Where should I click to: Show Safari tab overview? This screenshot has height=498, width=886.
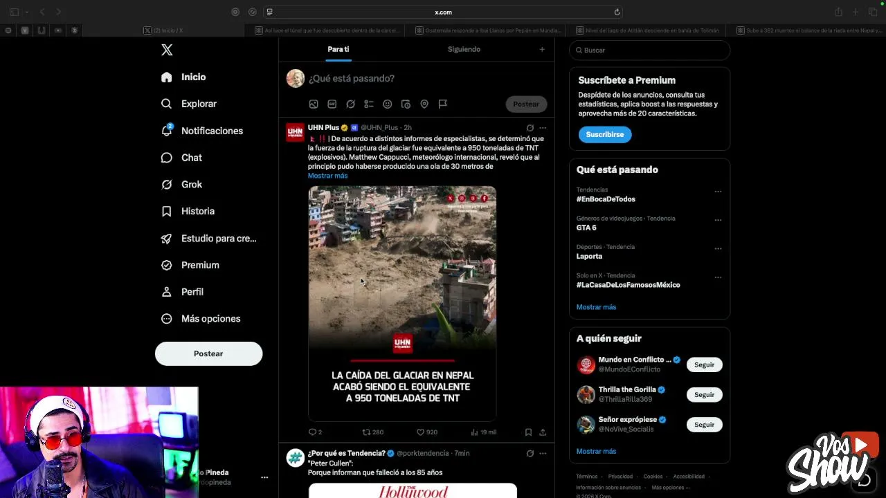[873, 12]
